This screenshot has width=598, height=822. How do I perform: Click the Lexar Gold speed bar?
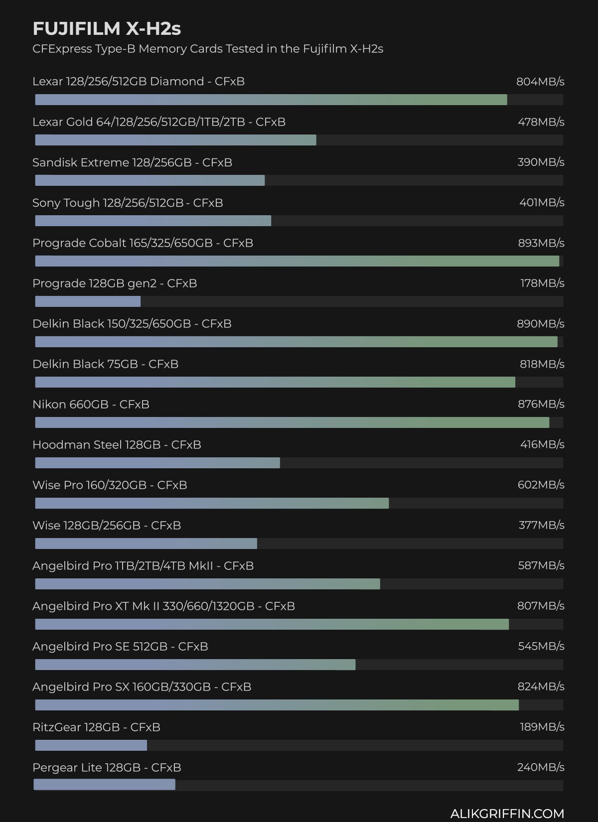pyautogui.click(x=175, y=140)
